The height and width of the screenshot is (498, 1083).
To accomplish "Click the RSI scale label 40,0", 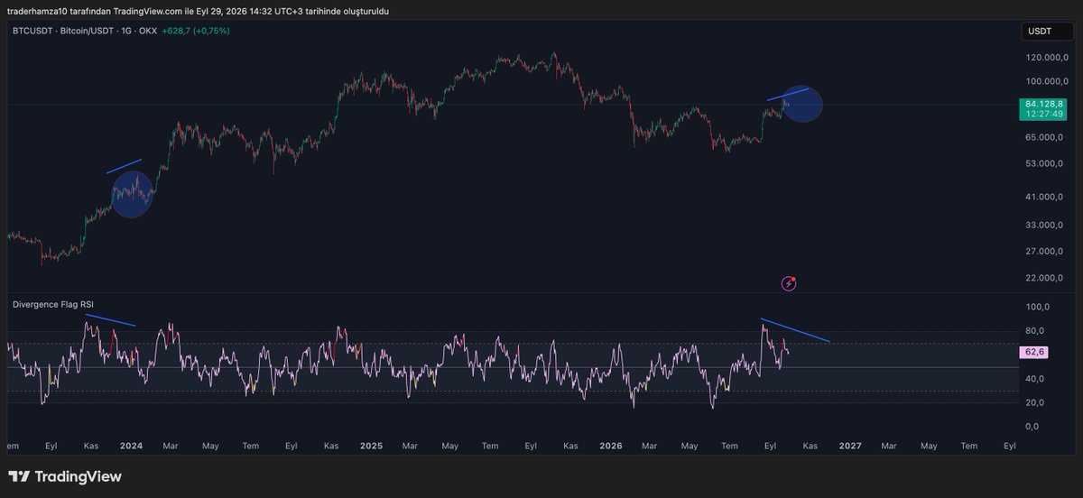I will tap(1034, 379).
